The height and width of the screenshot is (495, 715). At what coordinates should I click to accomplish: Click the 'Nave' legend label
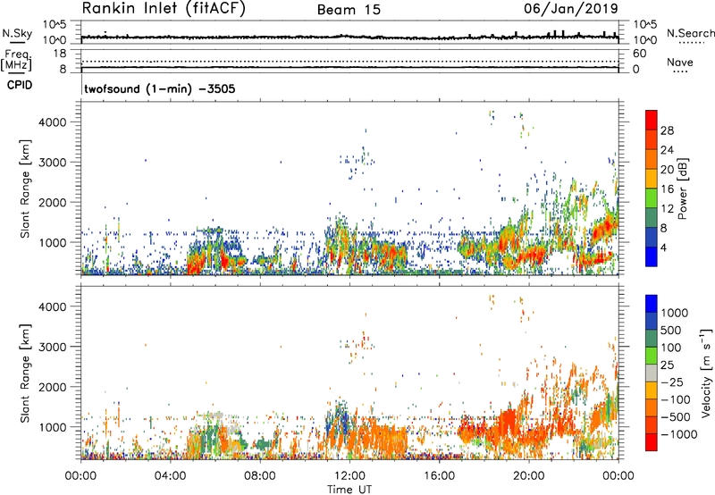tap(680, 63)
